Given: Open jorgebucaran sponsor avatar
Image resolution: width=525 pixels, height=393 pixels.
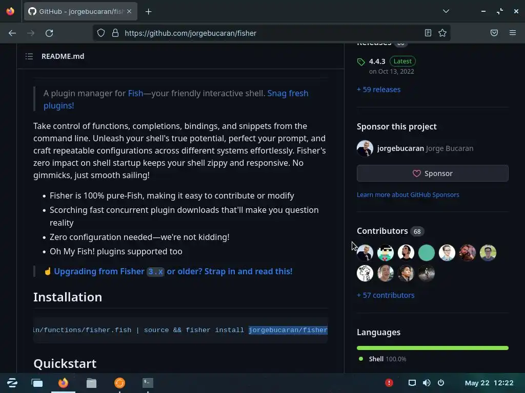Looking at the screenshot, I should (x=365, y=148).
